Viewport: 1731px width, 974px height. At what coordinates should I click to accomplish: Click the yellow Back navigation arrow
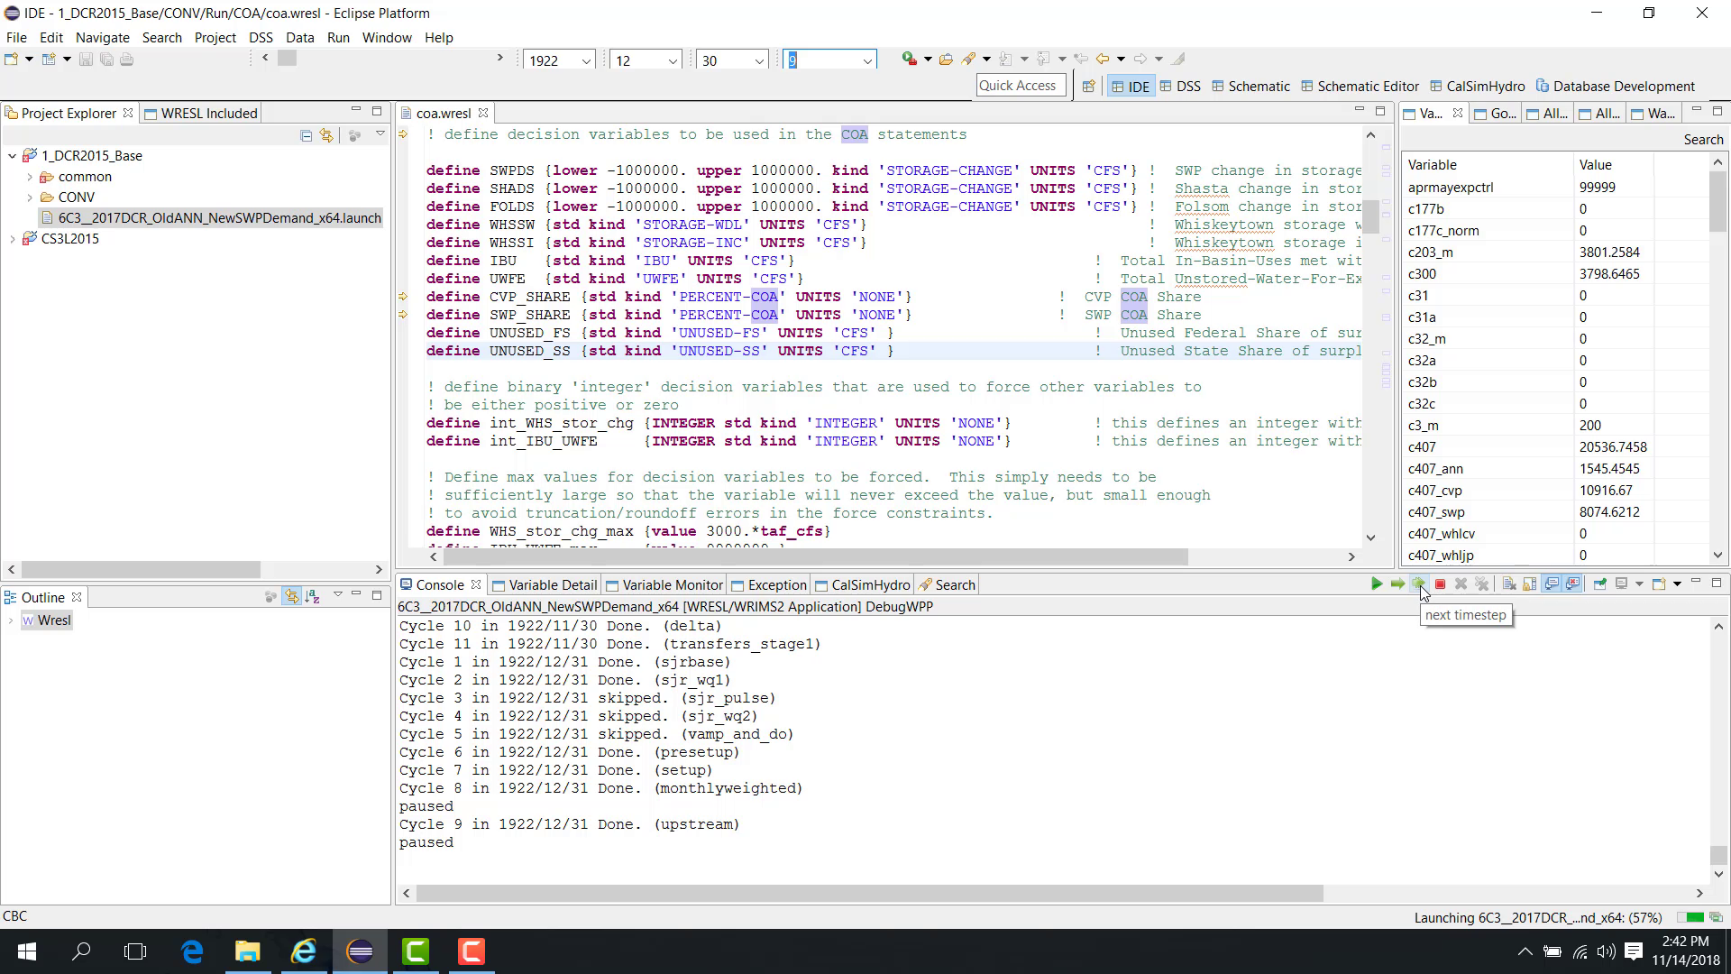(x=1103, y=59)
